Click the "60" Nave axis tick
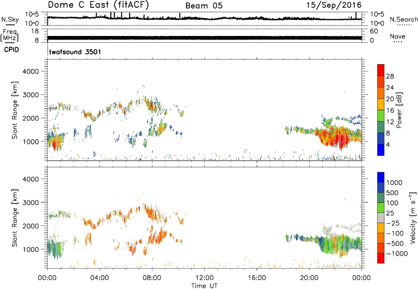The image size is (418, 289). click(x=374, y=31)
